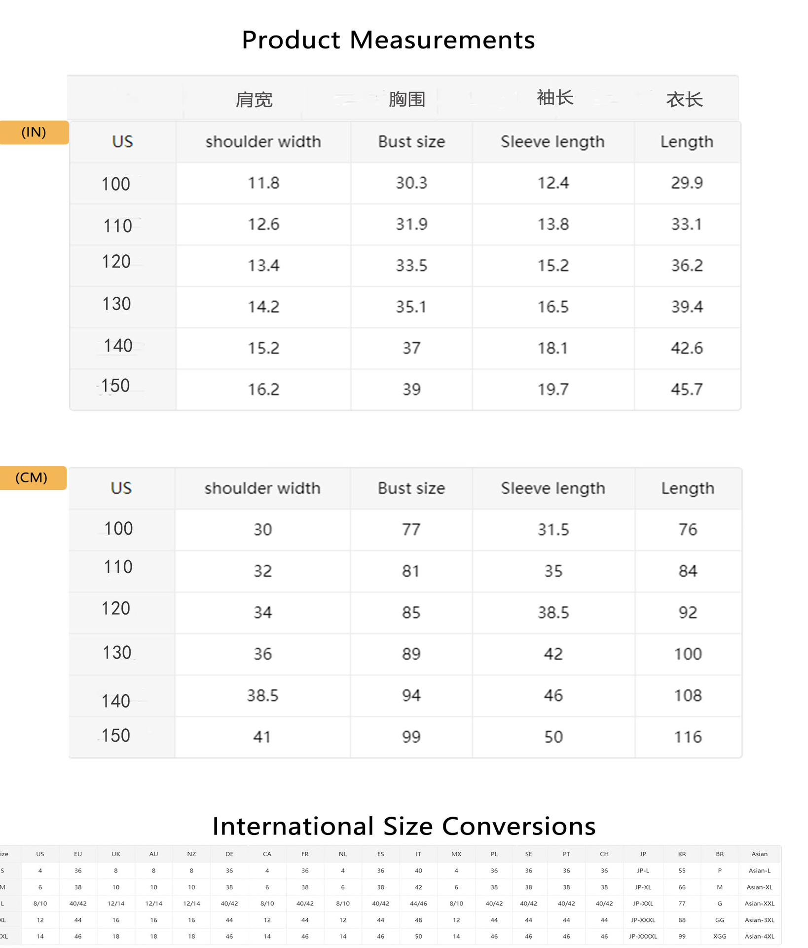808x948 pixels.
Task: Click the orange (IN) unit label
Action: [34, 132]
